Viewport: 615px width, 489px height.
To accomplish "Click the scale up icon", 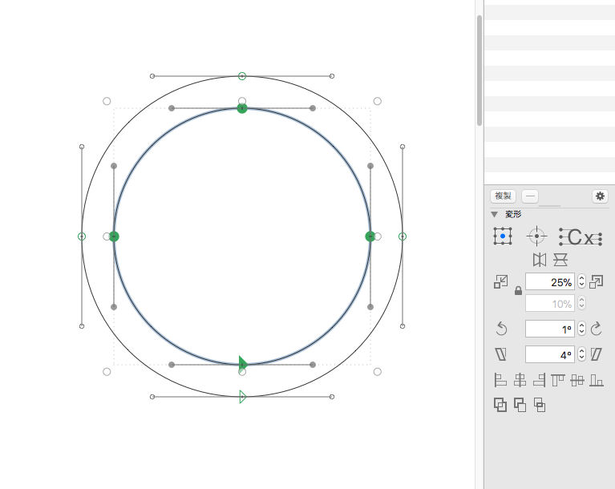I will pos(597,281).
